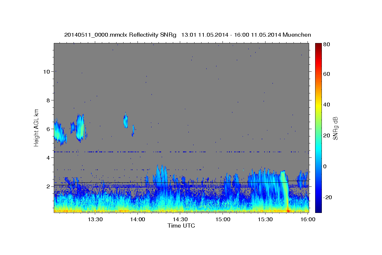Click the '0' colorbar value label
382x255 pixels.
[x=325, y=166]
